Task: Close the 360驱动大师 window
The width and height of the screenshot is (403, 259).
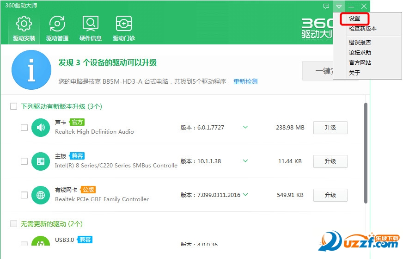Action: [x=364, y=6]
